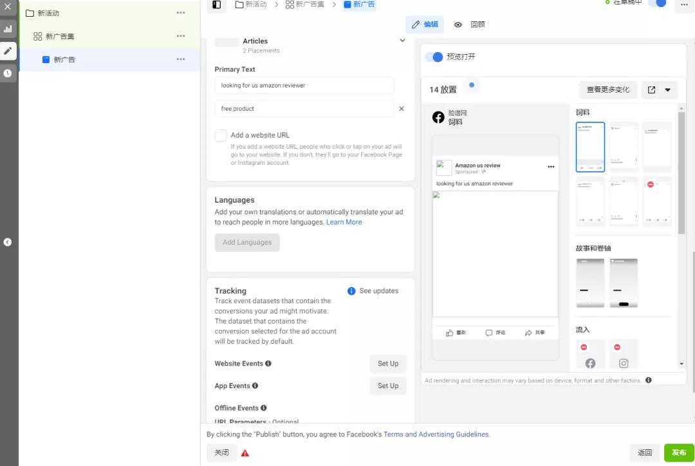Open more options for 新广告 ad row
The image size is (695, 466).
point(181,59)
